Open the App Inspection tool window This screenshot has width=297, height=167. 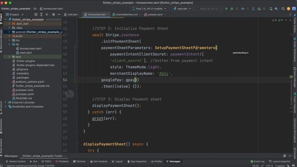(x=137, y=161)
